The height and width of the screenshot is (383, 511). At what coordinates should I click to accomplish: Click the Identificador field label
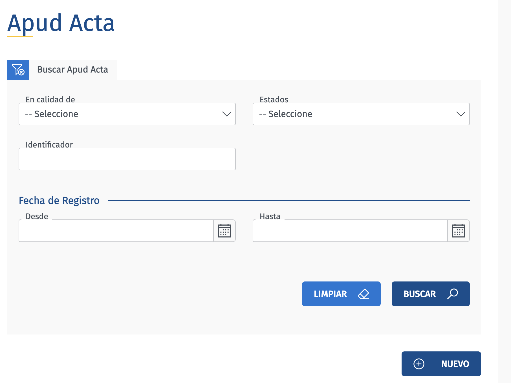click(49, 145)
